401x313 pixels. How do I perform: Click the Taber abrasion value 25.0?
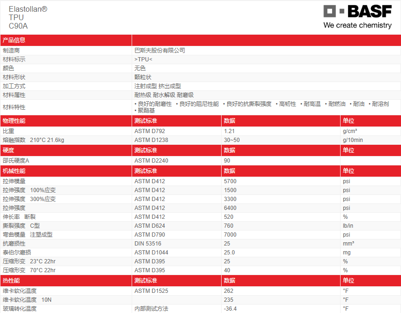229,253
